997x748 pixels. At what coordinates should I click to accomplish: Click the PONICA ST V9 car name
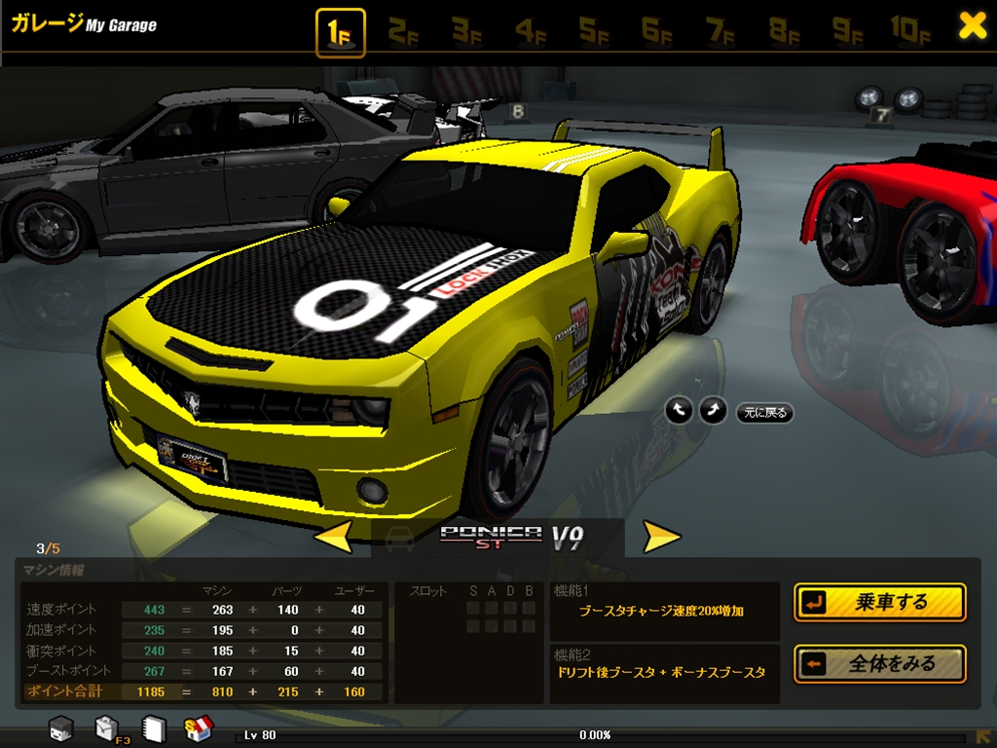click(x=512, y=538)
